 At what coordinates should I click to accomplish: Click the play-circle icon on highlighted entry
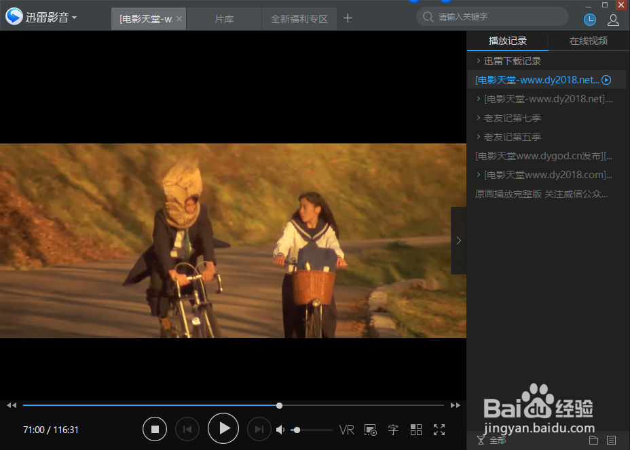point(606,80)
